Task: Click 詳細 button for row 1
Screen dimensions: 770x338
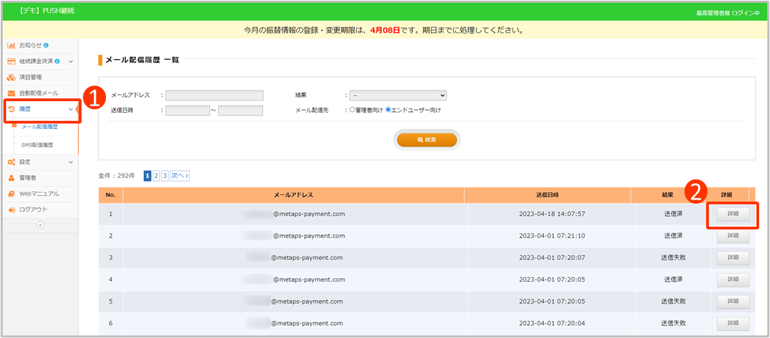Action: pyautogui.click(x=733, y=214)
